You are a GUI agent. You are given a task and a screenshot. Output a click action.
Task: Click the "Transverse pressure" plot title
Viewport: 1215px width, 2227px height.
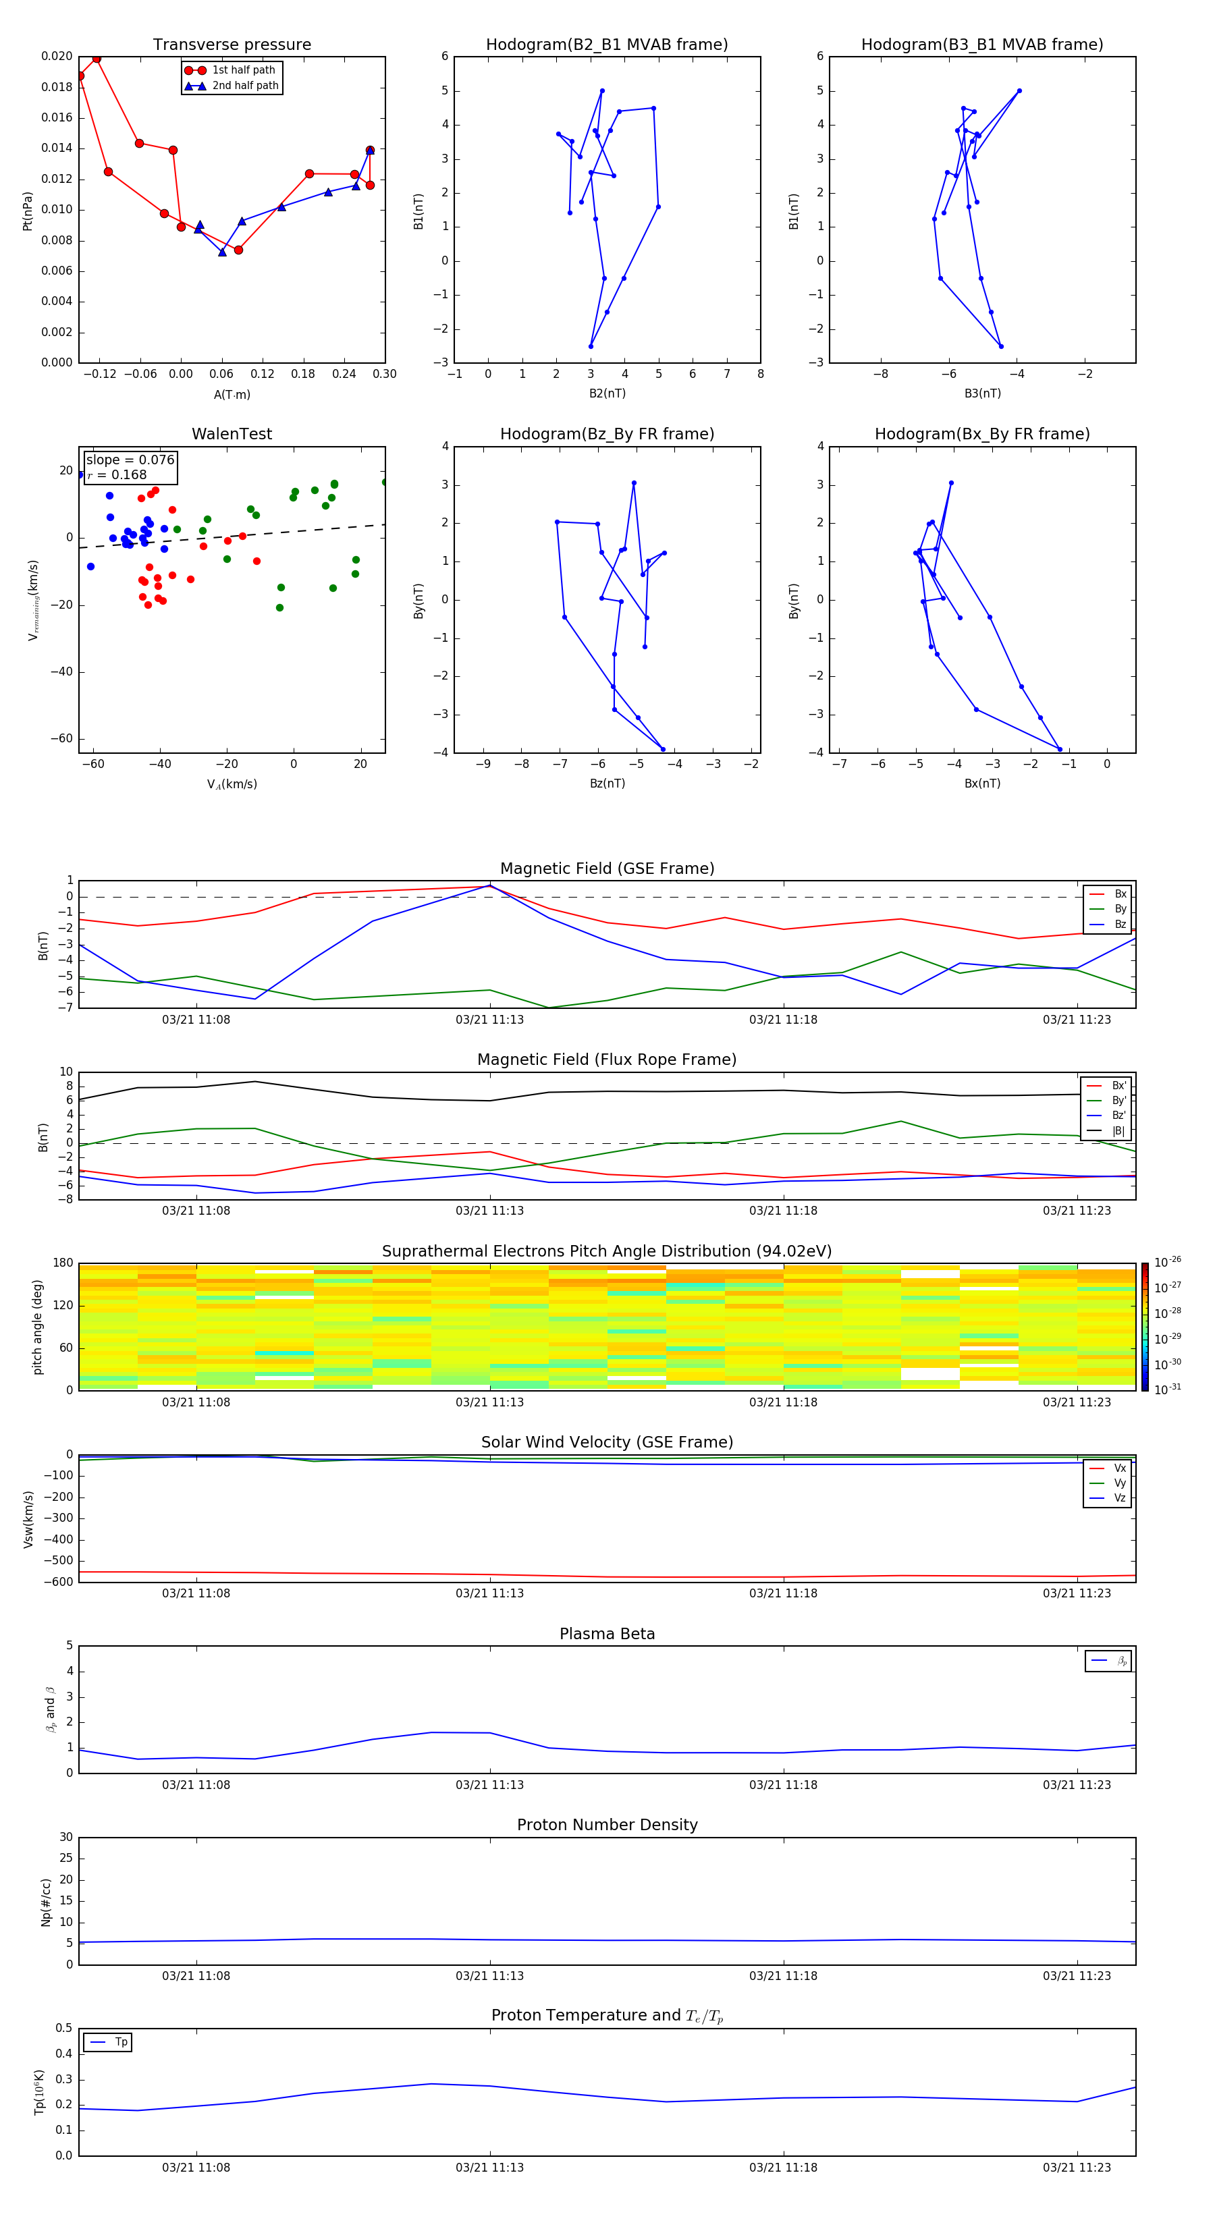click(x=232, y=45)
